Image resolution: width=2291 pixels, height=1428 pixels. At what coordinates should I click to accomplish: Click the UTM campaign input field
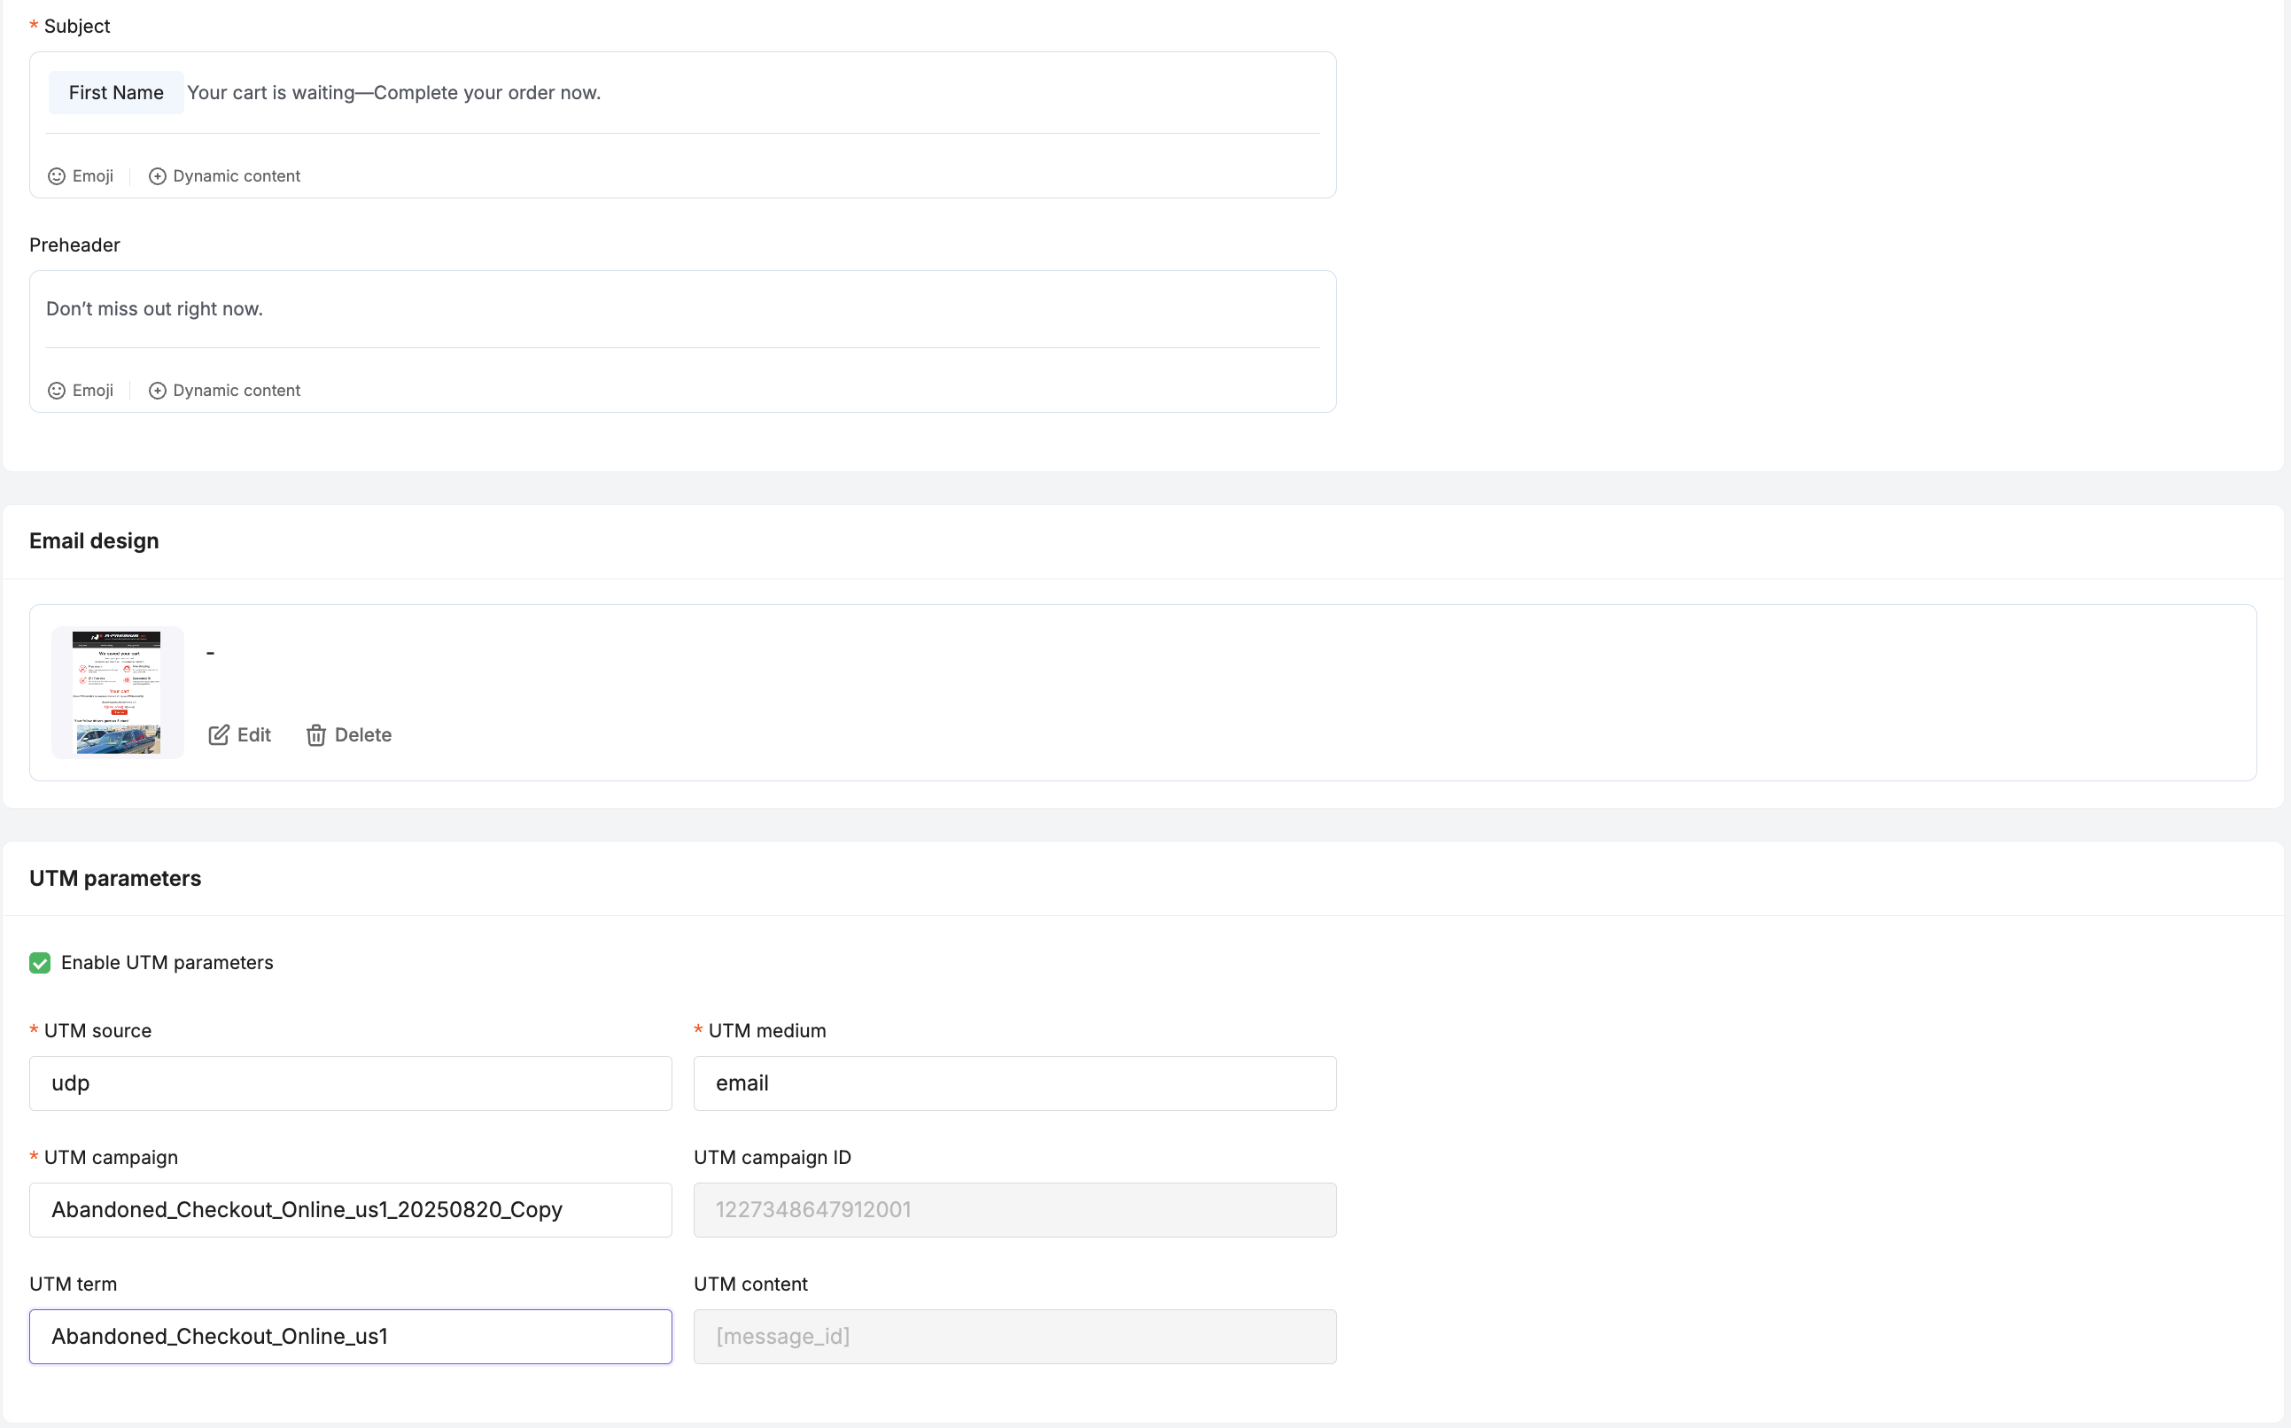click(350, 1210)
